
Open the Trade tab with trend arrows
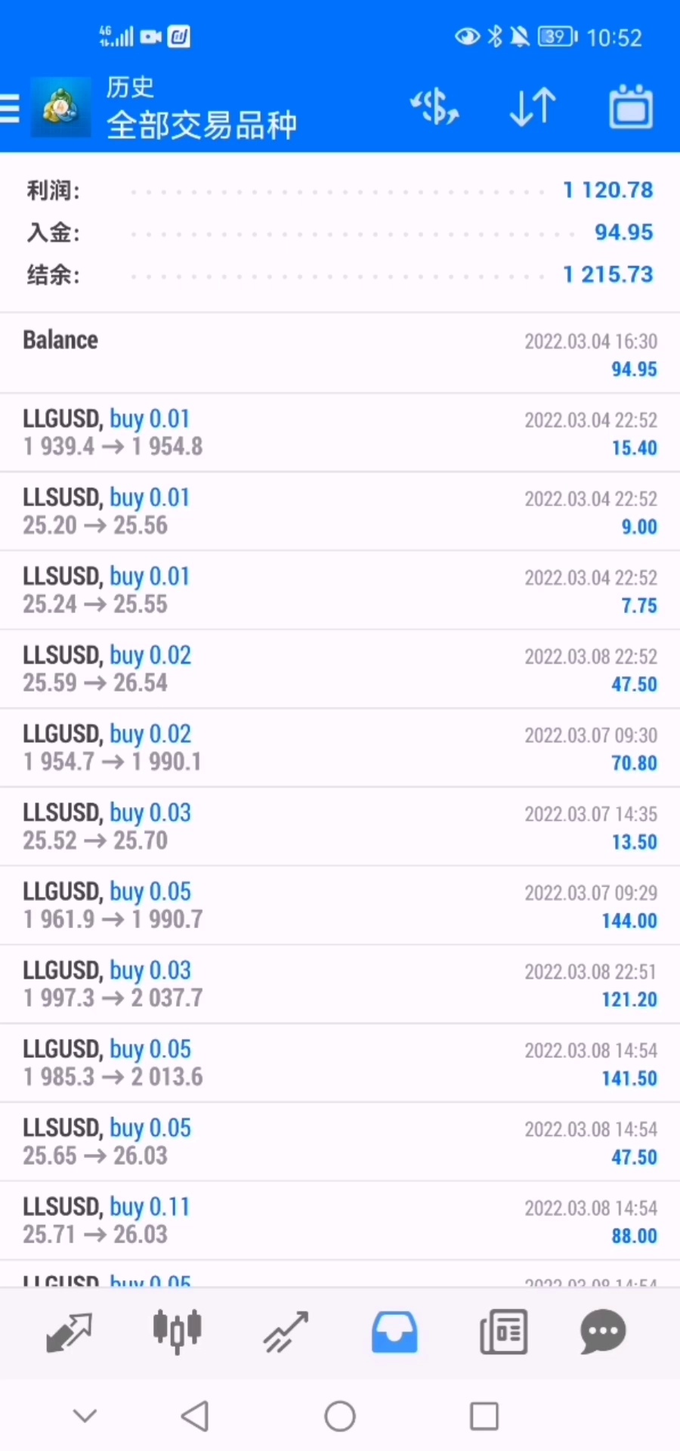click(x=286, y=1332)
